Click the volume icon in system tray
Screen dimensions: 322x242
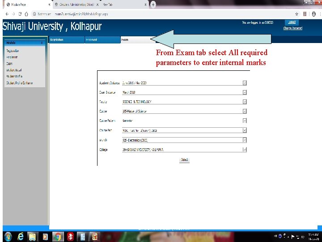(303, 237)
